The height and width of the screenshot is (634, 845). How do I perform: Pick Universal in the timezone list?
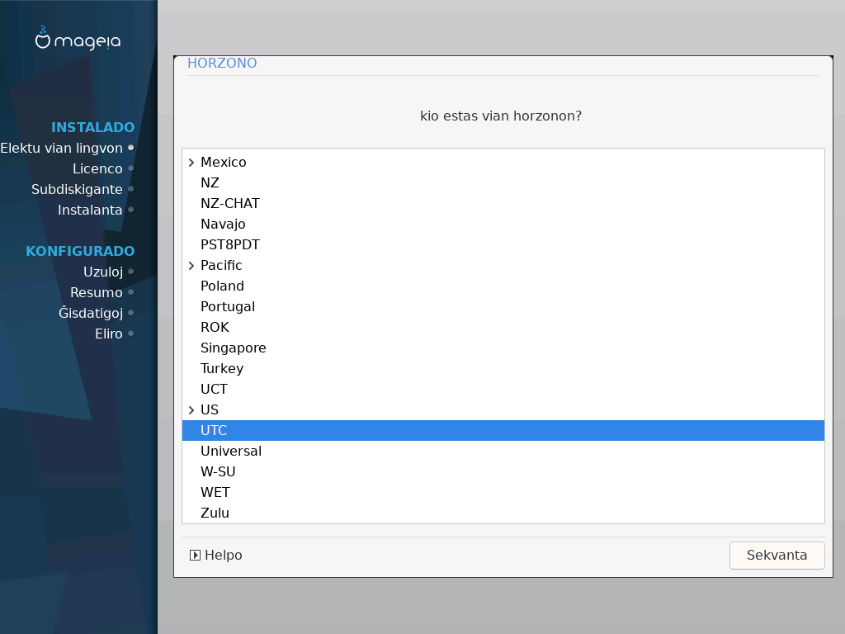[230, 451]
